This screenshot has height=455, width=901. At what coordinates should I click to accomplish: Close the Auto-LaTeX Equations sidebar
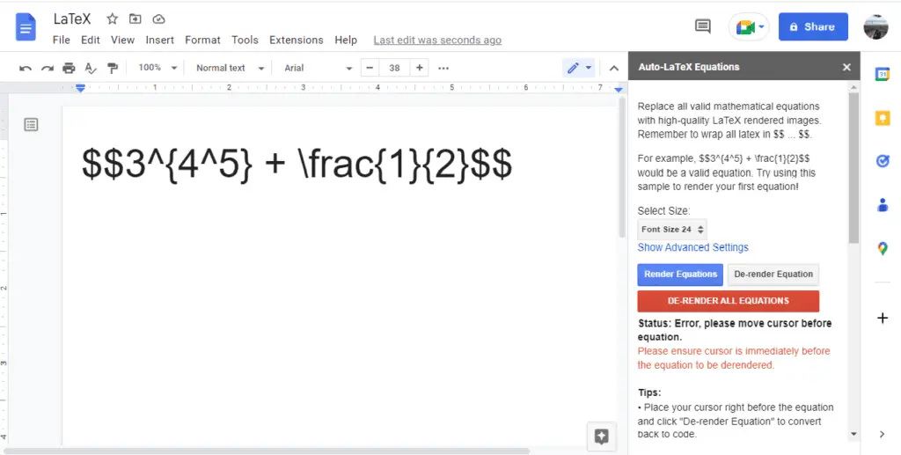click(x=846, y=67)
